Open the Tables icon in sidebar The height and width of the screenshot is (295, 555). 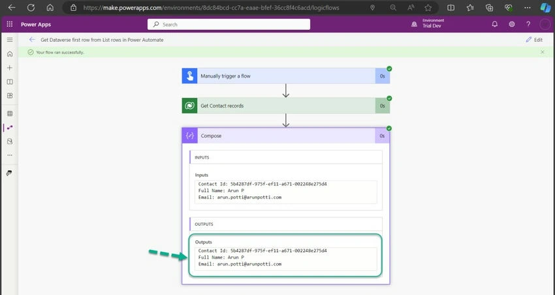pos(10,114)
